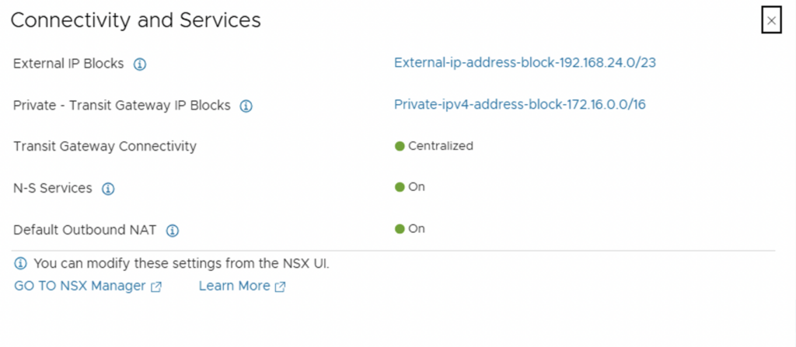
Task: Click external-link icon next to GO TO NSX Manager
Action: tap(156, 286)
